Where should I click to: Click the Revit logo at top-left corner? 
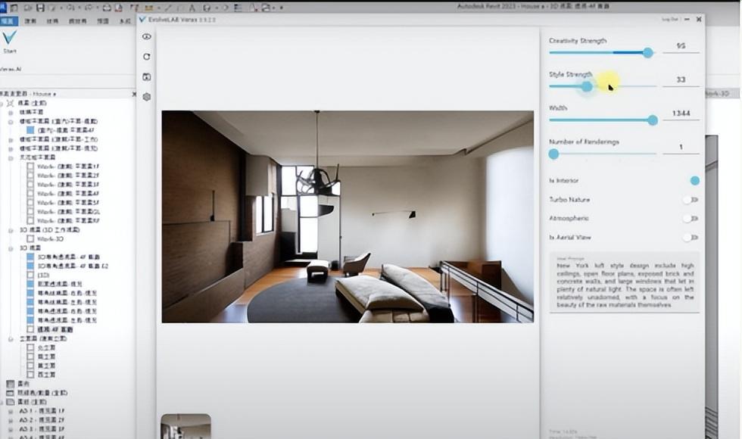click(x=2, y=8)
